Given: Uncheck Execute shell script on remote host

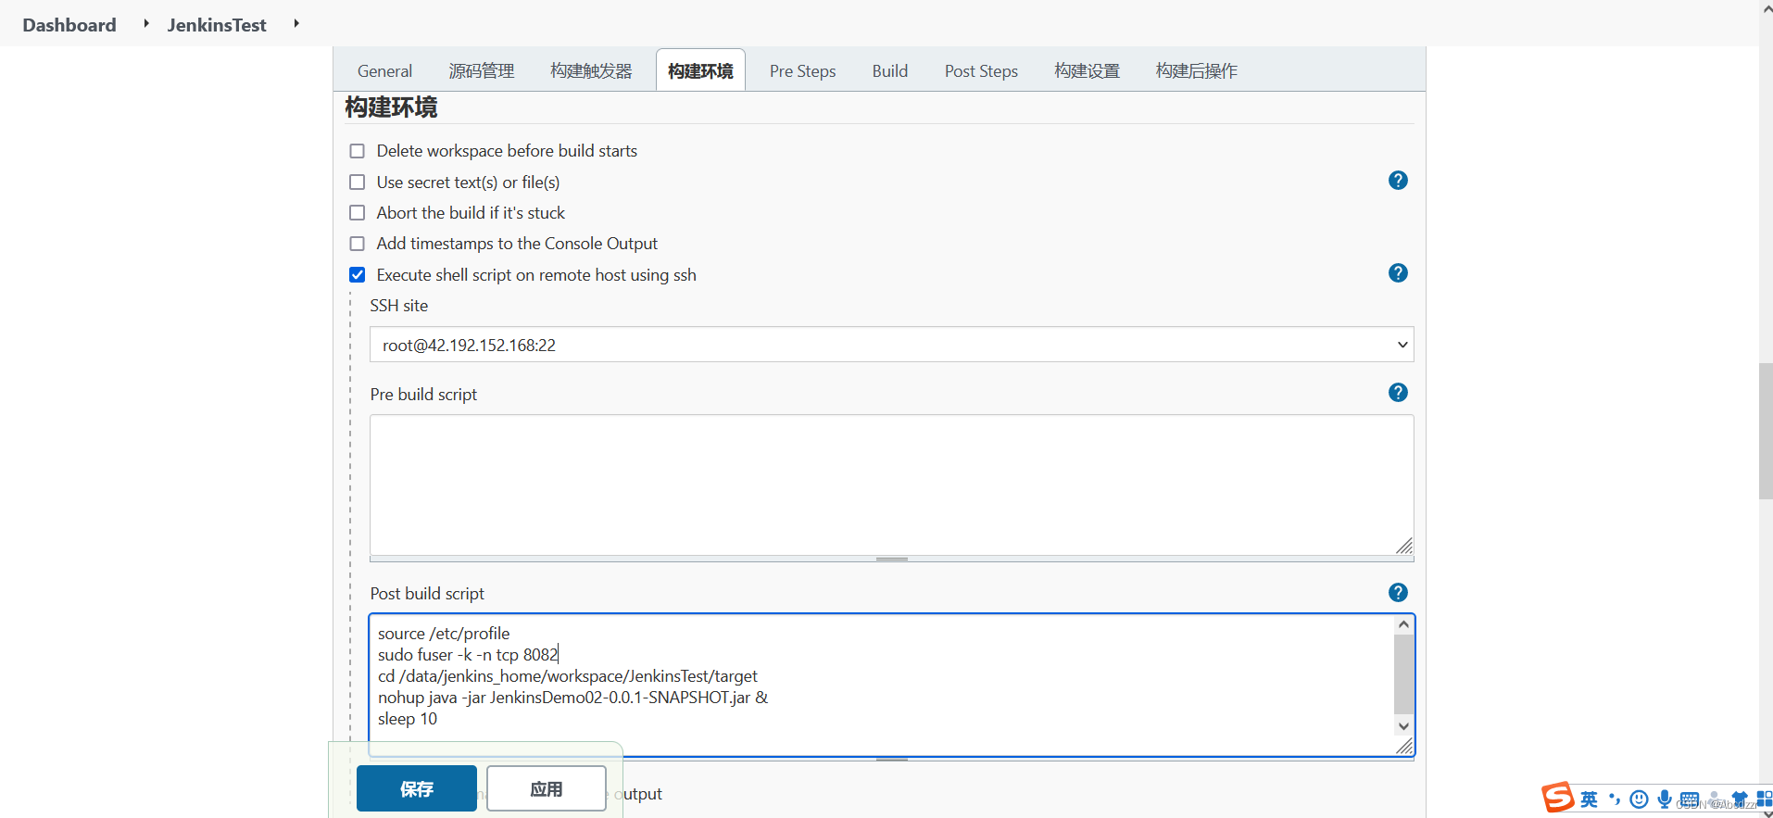Looking at the screenshot, I should click(x=357, y=275).
